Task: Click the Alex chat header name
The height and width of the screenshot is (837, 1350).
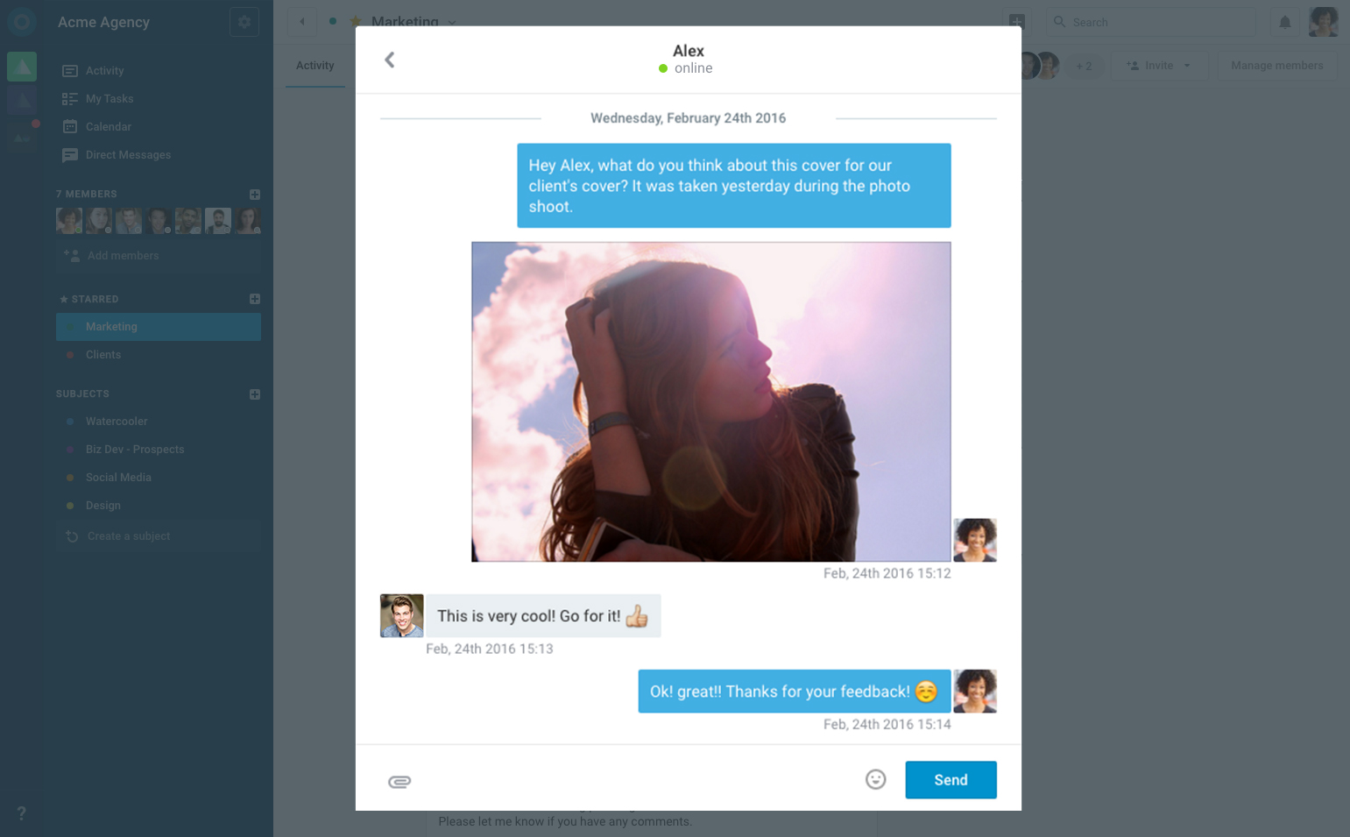Action: 689,51
